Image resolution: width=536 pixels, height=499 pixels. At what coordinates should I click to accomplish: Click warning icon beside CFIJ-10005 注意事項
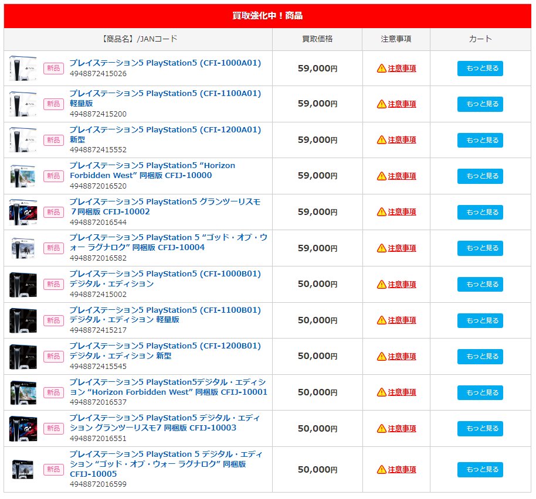pyautogui.click(x=382, y=470)
